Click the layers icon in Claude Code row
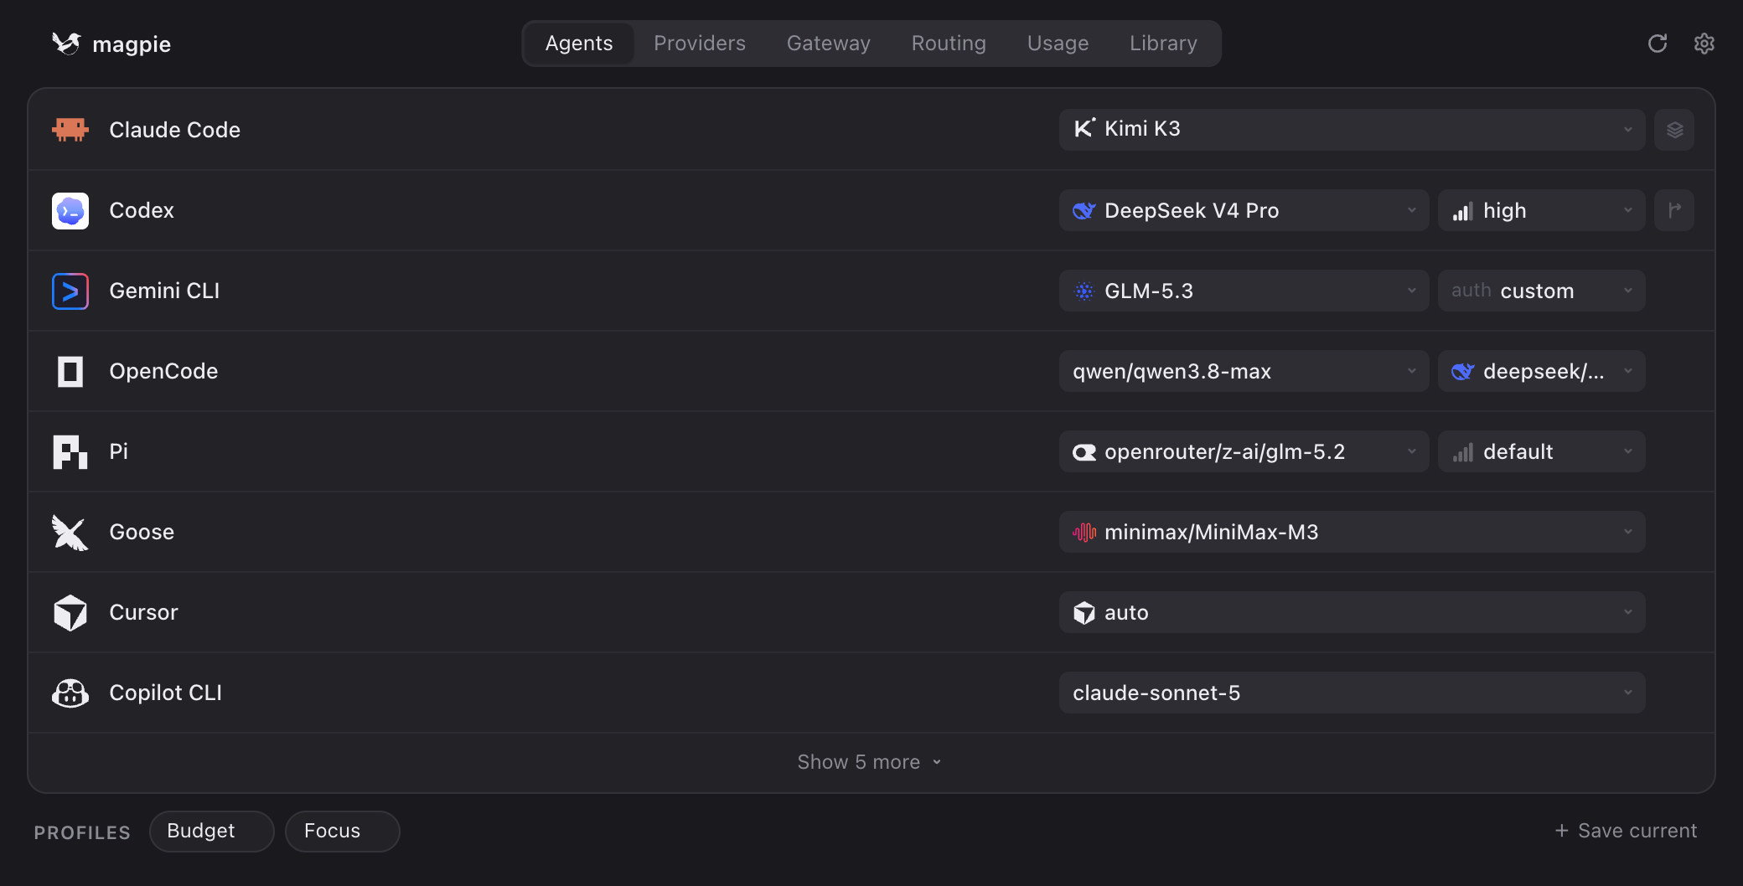The image size is (1743, 886). (1674, 130)
